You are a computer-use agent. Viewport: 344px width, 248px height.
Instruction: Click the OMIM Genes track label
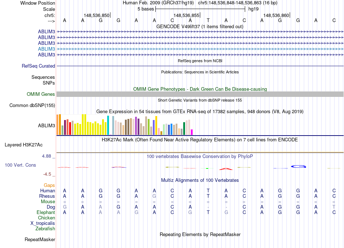point(41,94)
